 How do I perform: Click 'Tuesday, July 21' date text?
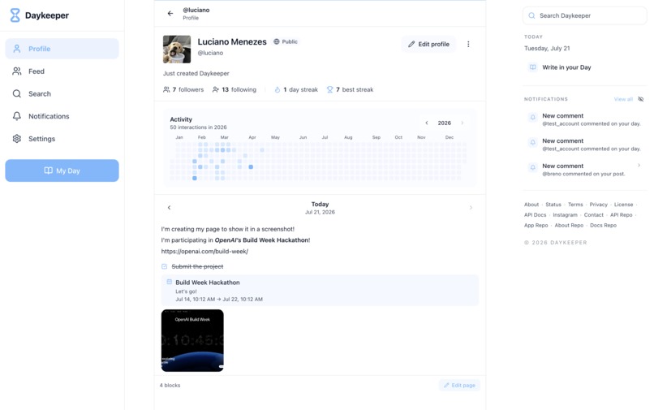[x=547, y=49]
